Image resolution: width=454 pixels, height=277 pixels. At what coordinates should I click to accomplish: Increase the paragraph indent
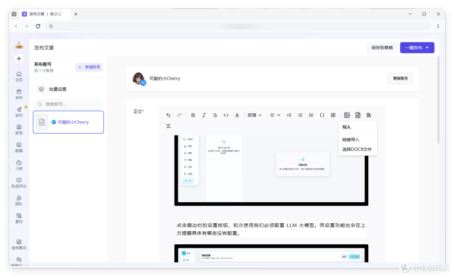click(289, 115)
